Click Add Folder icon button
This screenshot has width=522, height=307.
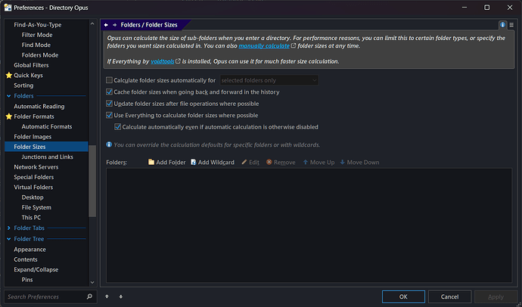[166, 163]
